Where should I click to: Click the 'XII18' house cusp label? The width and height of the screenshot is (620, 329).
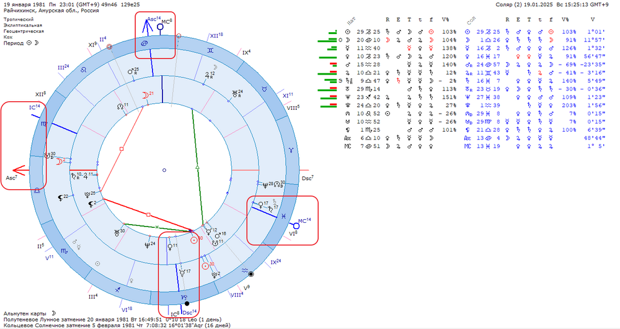[216, 35]
